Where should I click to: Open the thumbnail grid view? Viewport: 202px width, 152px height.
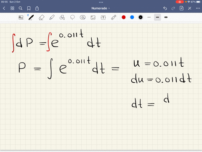click(x=12, y=8)
